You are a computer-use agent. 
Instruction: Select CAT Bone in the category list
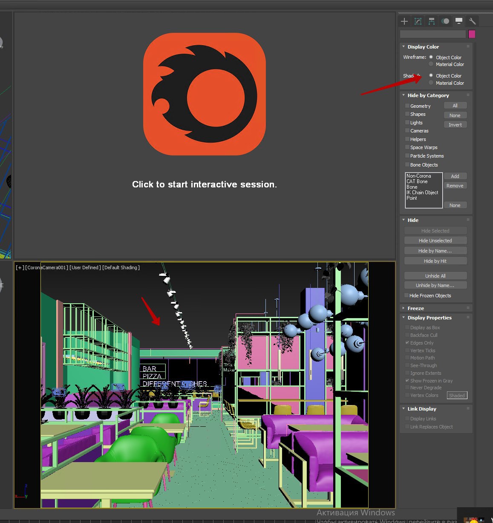[x=417, y=181]
